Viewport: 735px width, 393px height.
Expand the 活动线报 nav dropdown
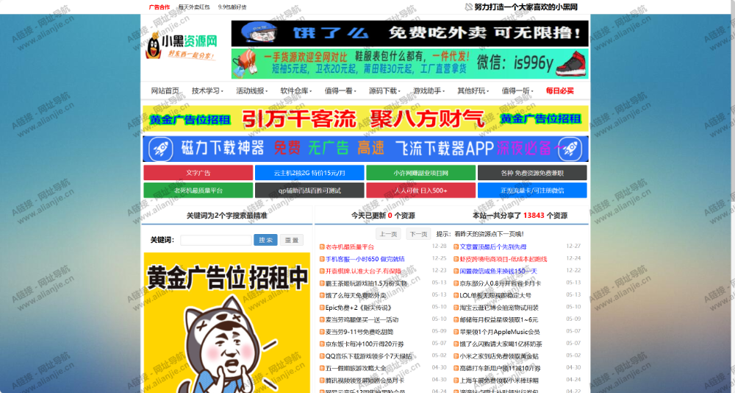(x=251, y=91)
